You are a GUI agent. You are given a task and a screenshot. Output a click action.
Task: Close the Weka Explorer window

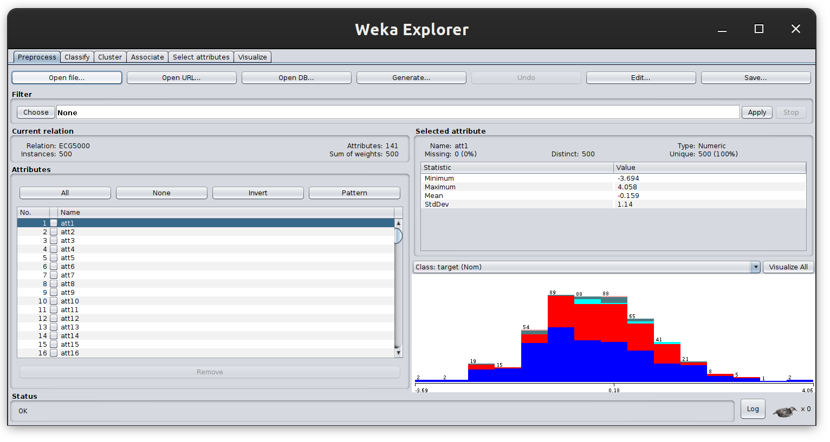tap(795, 29)
